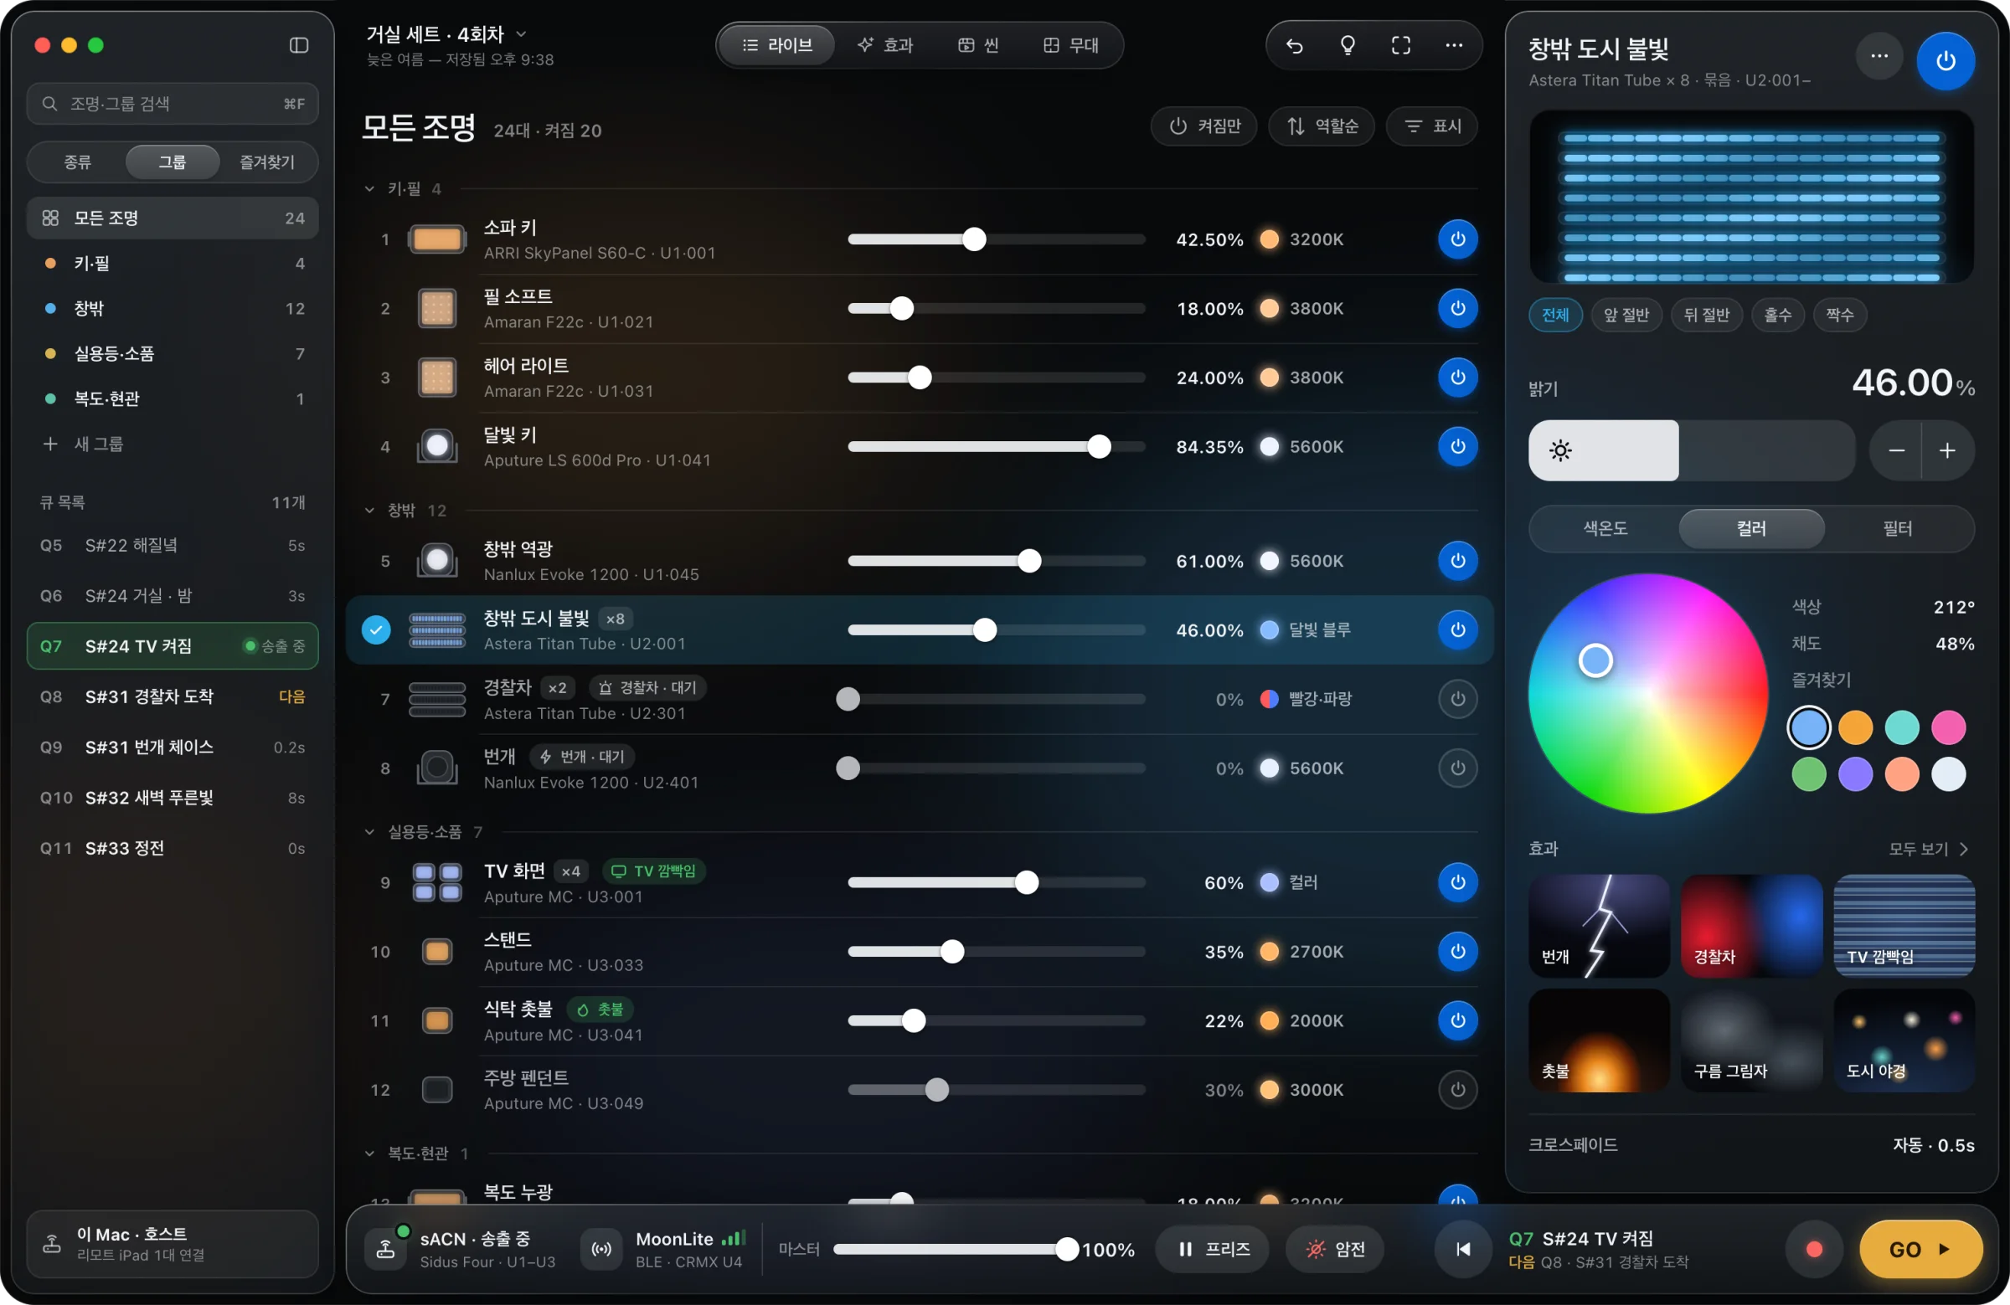
Task: Go to previous cue button
Action: [x=1463, y=1248]
